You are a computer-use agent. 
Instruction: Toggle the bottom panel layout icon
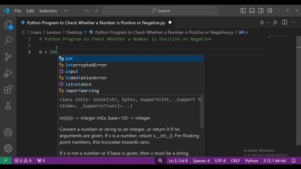[252, 11]
